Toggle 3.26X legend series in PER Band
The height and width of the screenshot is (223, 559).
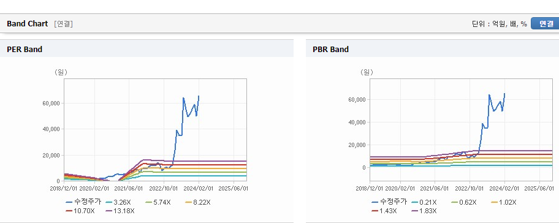(x=119, y=202)
